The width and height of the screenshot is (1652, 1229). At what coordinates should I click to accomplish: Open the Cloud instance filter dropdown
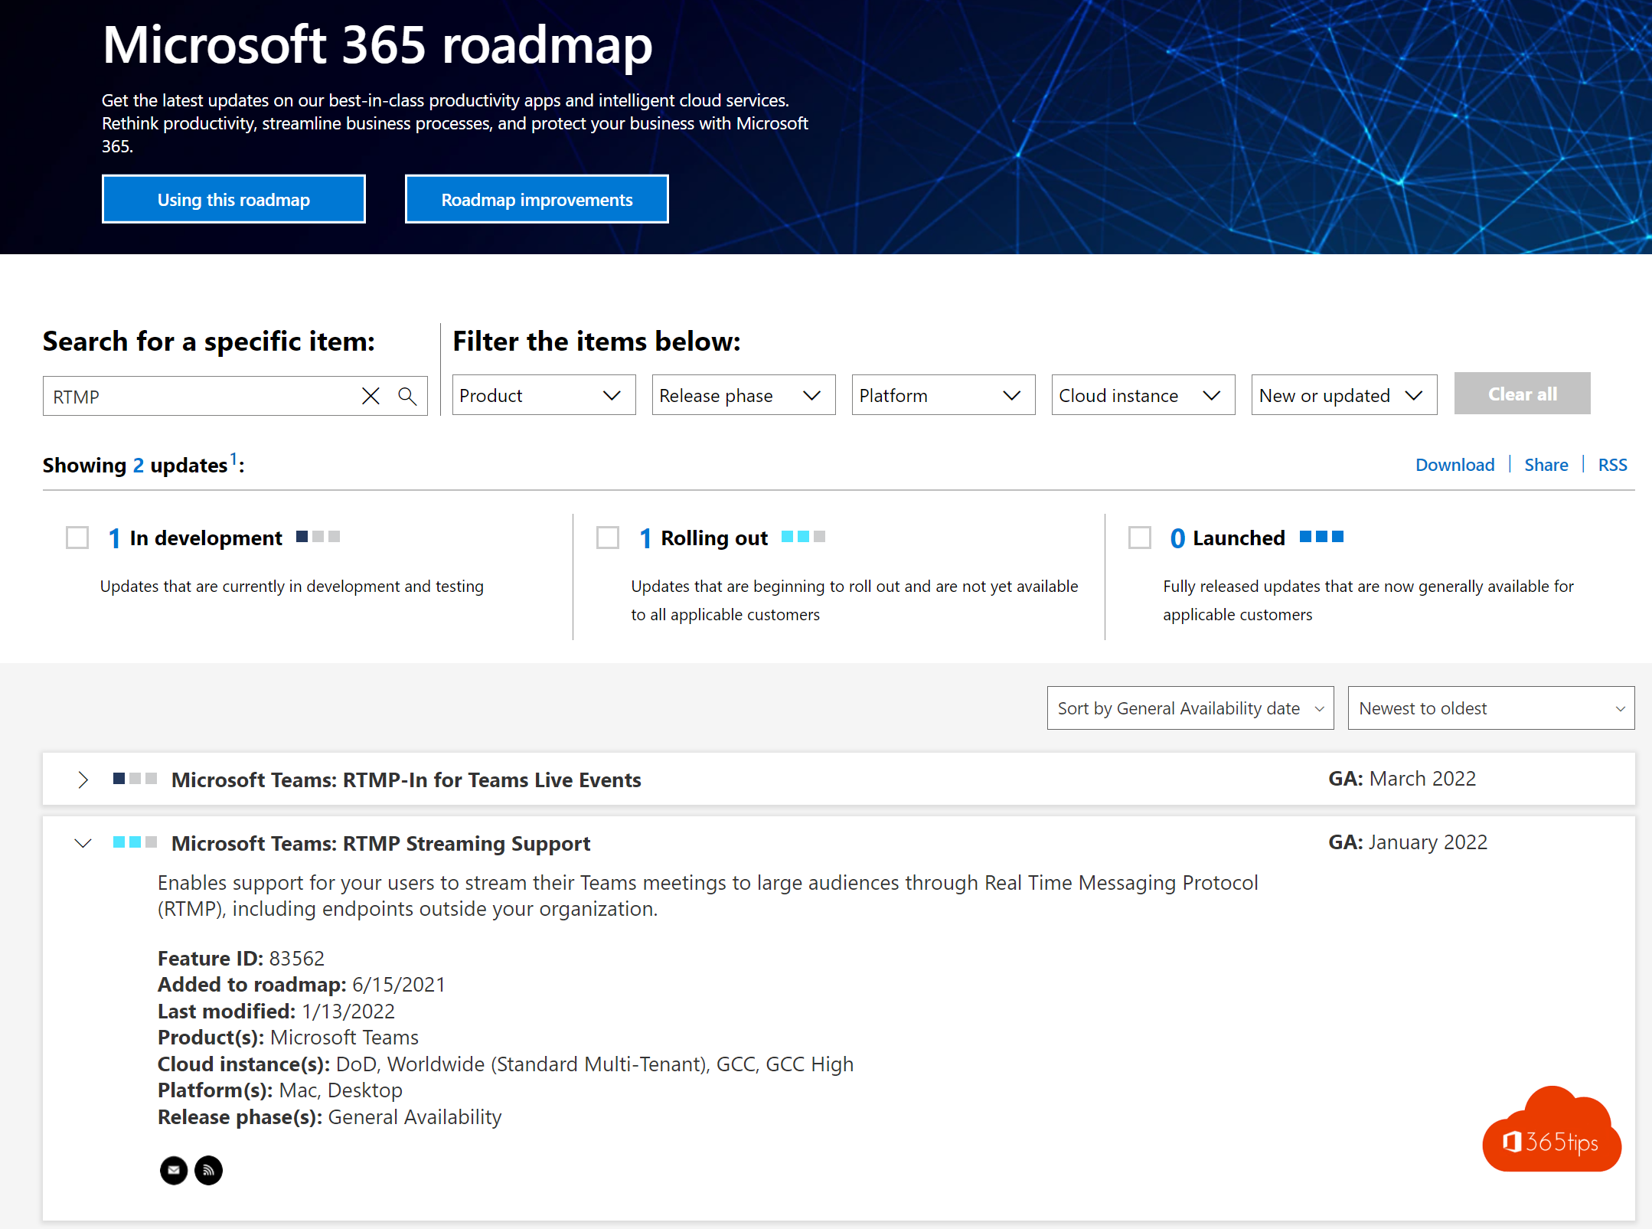1143,395
